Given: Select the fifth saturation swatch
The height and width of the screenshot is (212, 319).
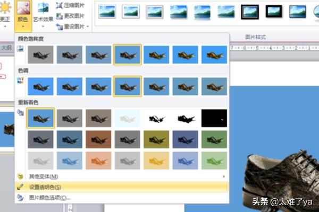Looking at the screenshot, I should click(x=156, y=55).
